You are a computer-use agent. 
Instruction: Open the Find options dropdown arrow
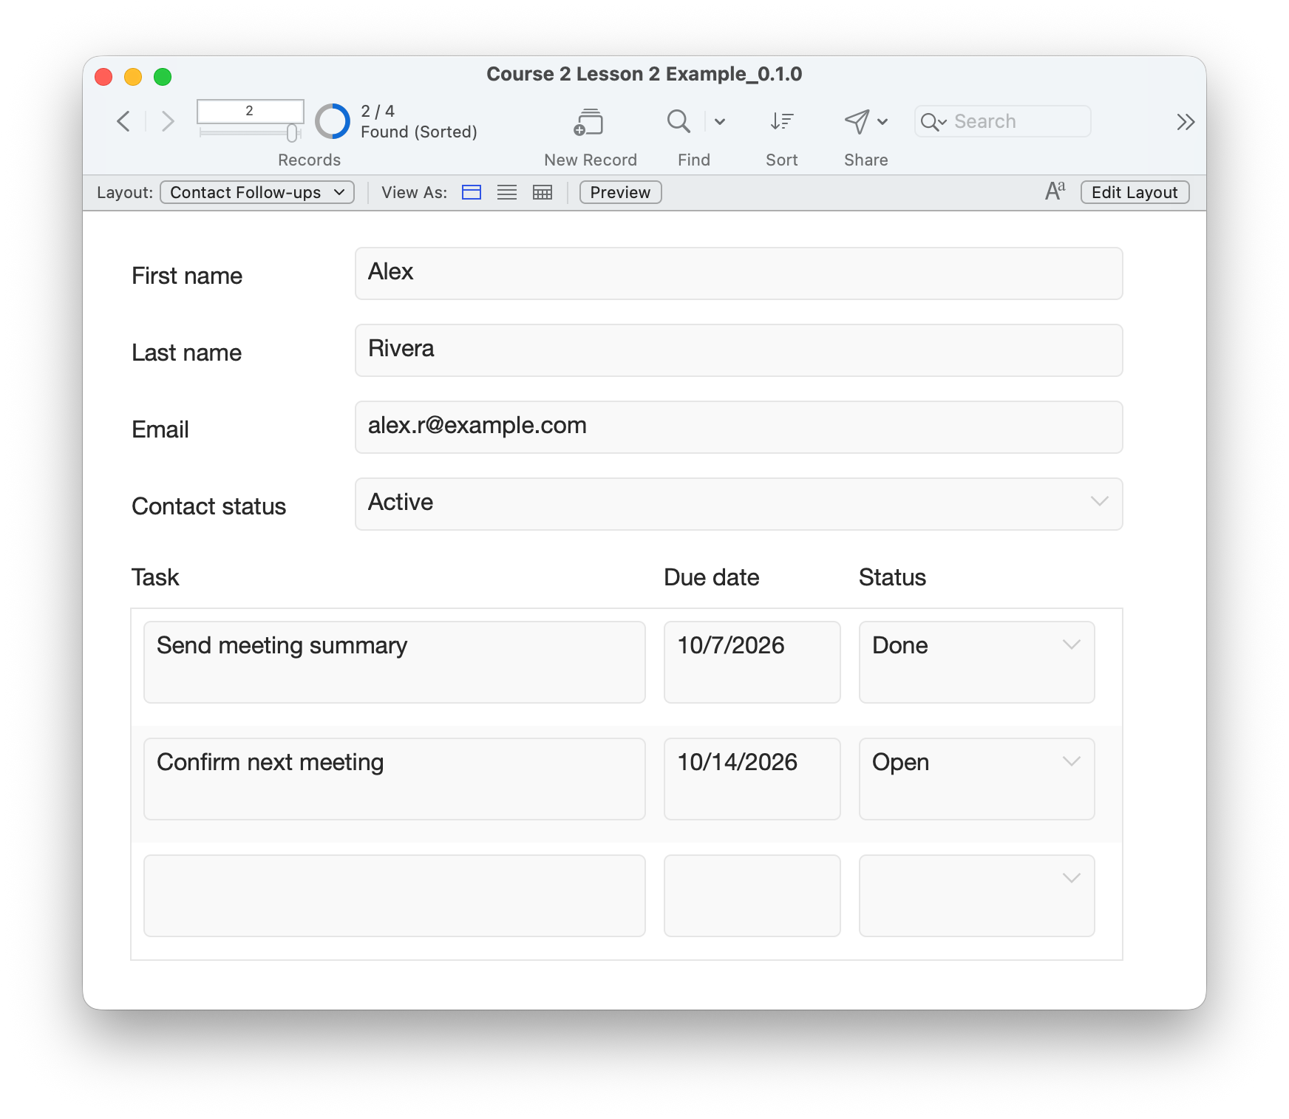pyautogui.click(x=720, y=122)
